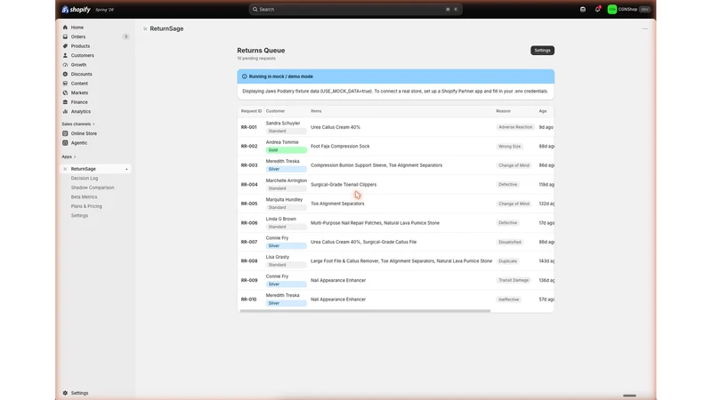712x400 pixels.
Task: Click the top bar icon left of the bell
Action: (583, 9)
